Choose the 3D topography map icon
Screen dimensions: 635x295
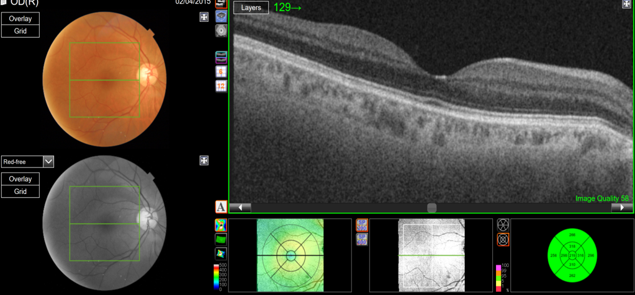pyautogui.click(x=220, y=253)
